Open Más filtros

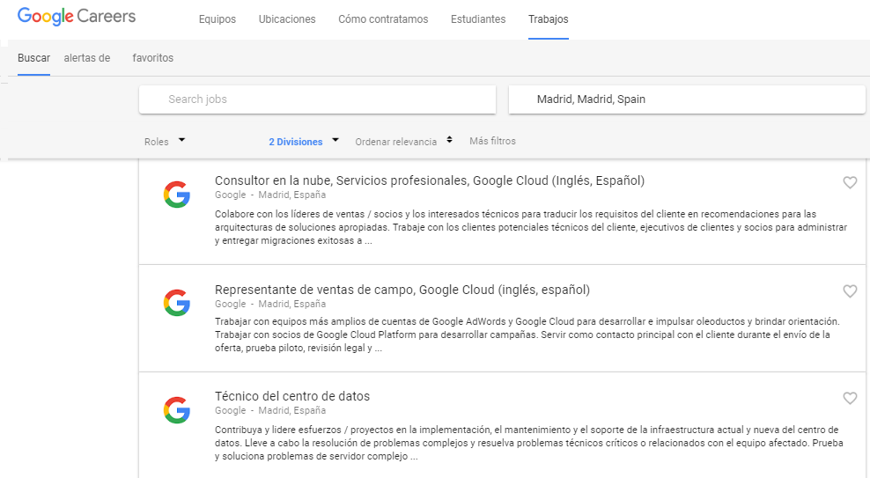point(493,141)
